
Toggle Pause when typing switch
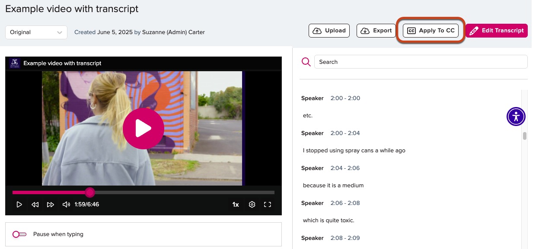19,234
